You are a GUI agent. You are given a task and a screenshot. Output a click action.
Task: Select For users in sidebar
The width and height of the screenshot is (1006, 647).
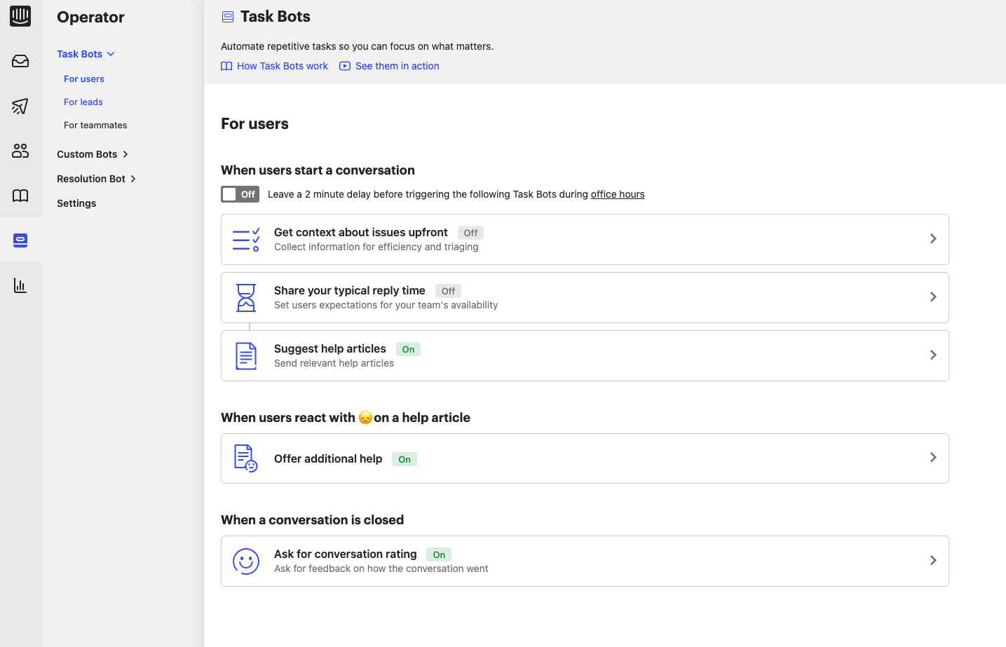tap(84, 79)
